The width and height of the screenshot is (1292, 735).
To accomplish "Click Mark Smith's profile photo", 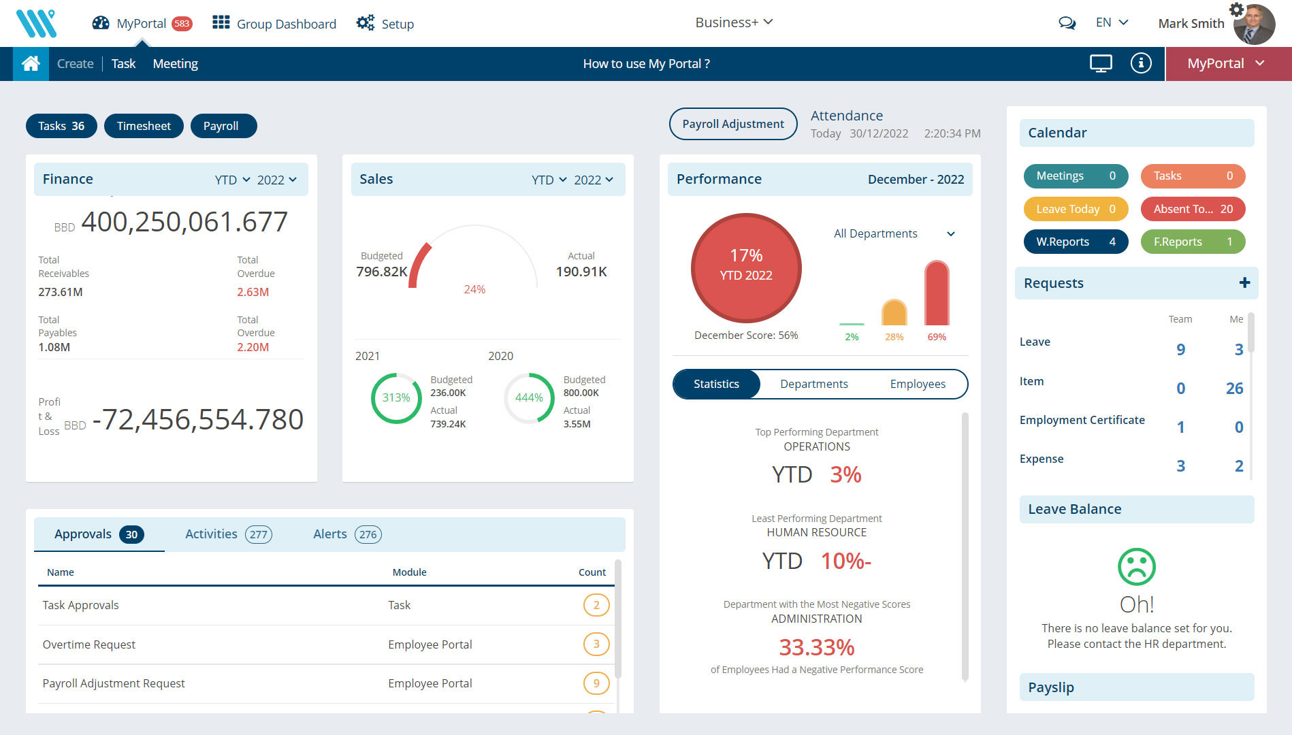I will click(x=1254, y=26).
